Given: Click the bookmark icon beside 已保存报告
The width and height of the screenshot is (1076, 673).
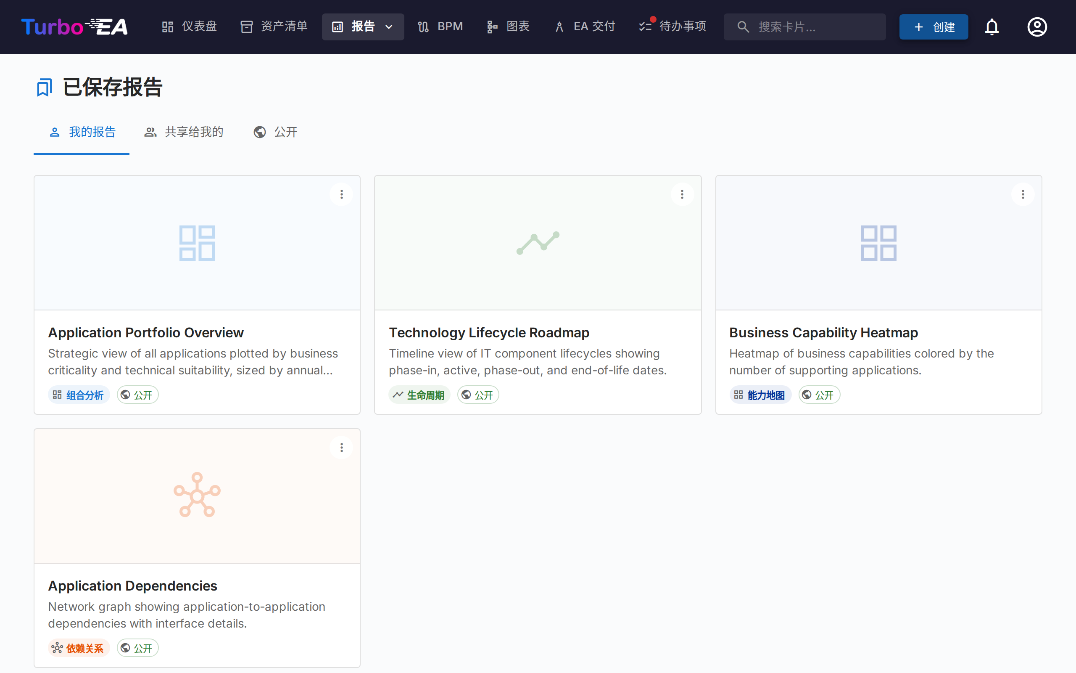Looking at the screenshot, I should (x=44, y=87).
